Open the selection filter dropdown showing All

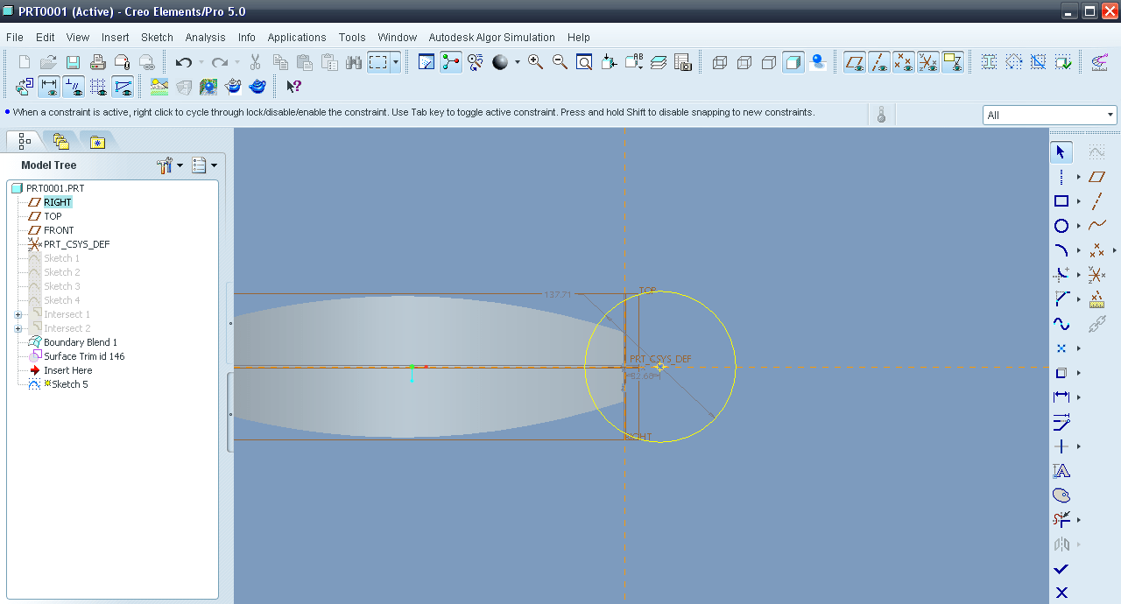click(x=1050, y=115)
